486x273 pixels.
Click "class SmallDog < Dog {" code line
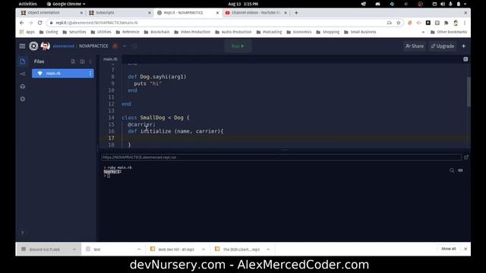(x=155, y=118)
